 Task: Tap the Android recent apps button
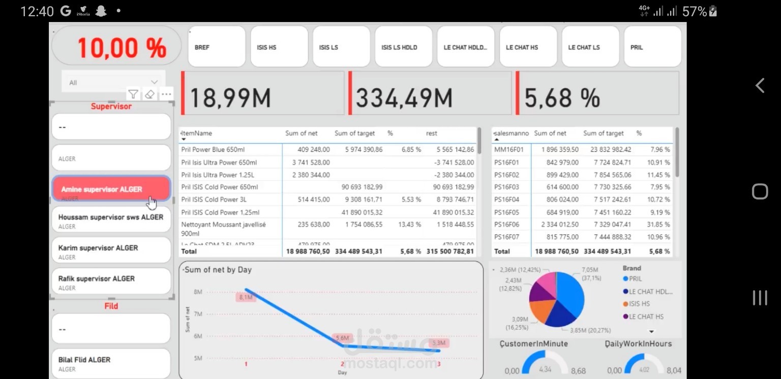coord(760,297)
